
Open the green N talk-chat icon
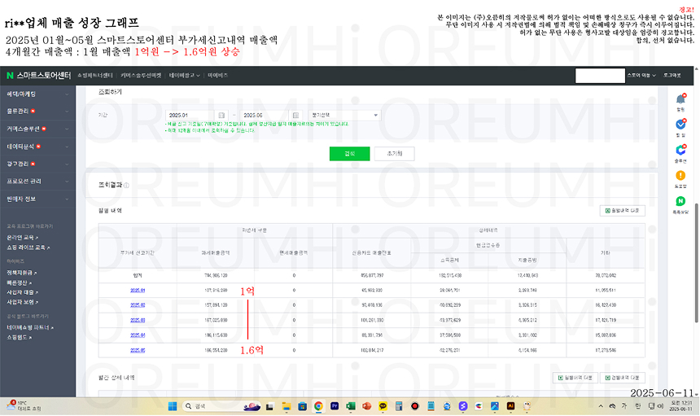click(x=680, y=201)
